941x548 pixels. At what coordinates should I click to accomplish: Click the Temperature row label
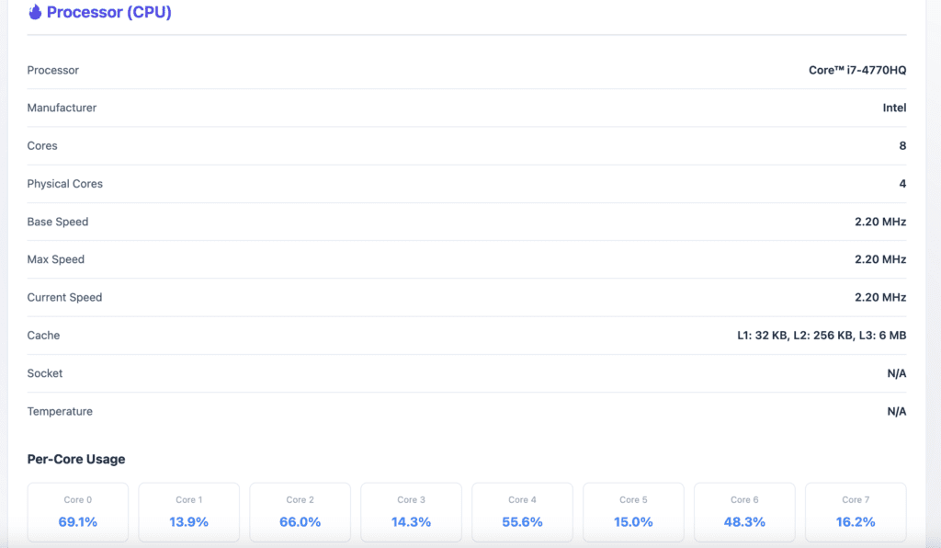point(60,411)
